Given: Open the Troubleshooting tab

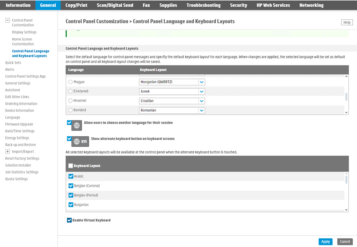Looking at the screenshot, I should pyautogui.click(x=203, y=5).
